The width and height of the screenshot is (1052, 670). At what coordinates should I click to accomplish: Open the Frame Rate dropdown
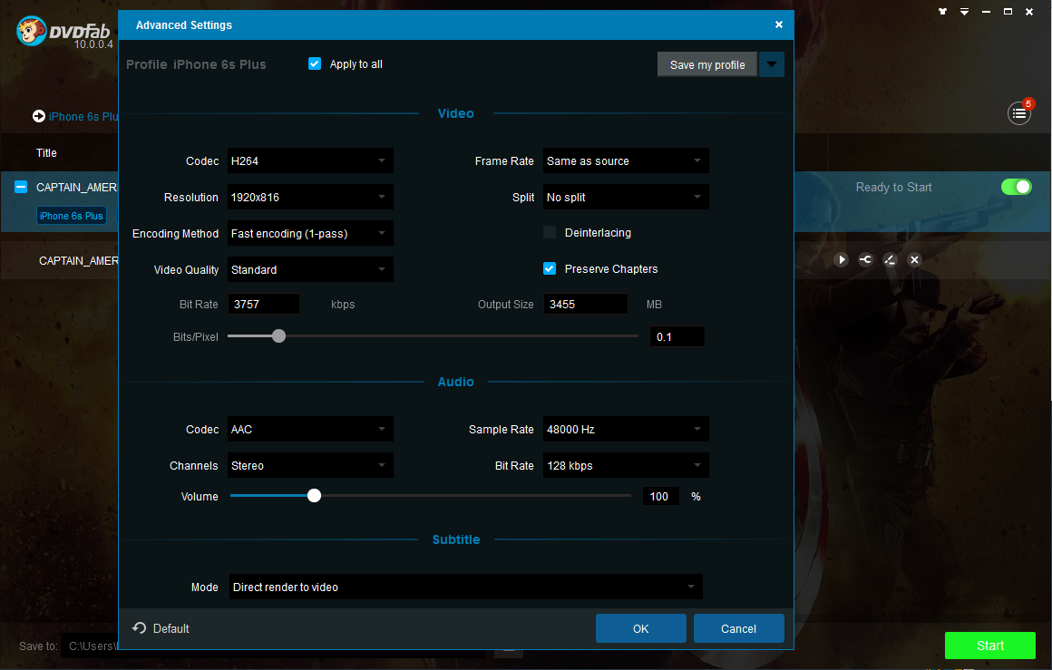(626, 161)
